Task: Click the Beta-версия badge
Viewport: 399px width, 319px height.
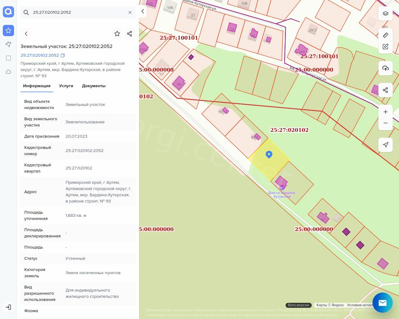Action: 299,305
